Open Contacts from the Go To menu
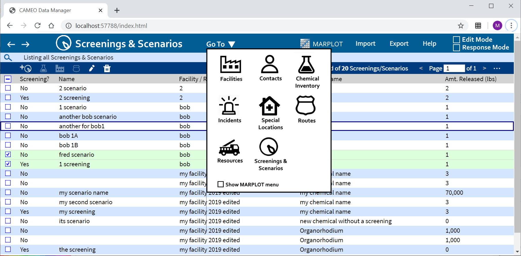The height and width of the screenshot is (256, 521). [270, 68]
